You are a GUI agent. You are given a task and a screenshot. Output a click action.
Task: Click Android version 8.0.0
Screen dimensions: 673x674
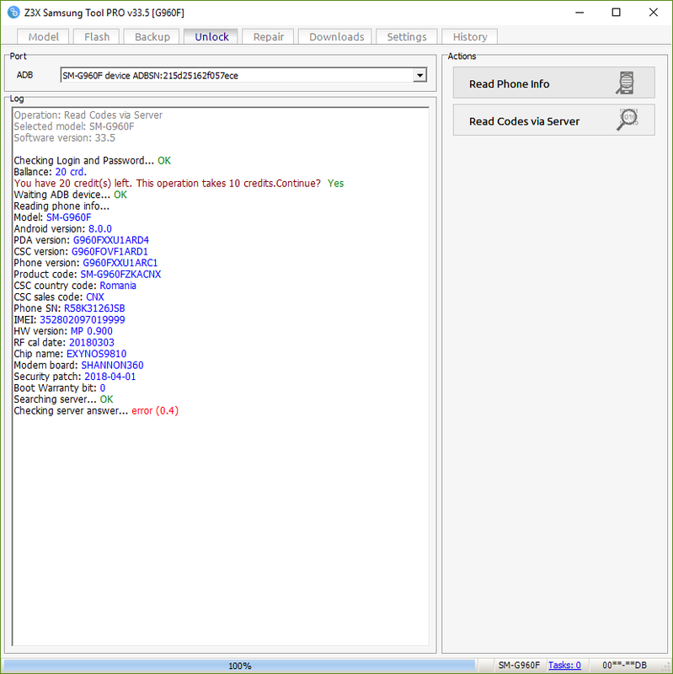(99, 228)
